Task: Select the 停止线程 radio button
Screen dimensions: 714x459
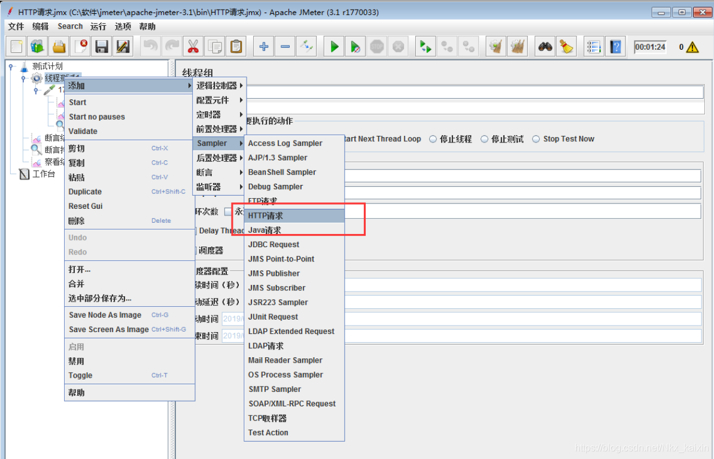Action: (433, 139)
